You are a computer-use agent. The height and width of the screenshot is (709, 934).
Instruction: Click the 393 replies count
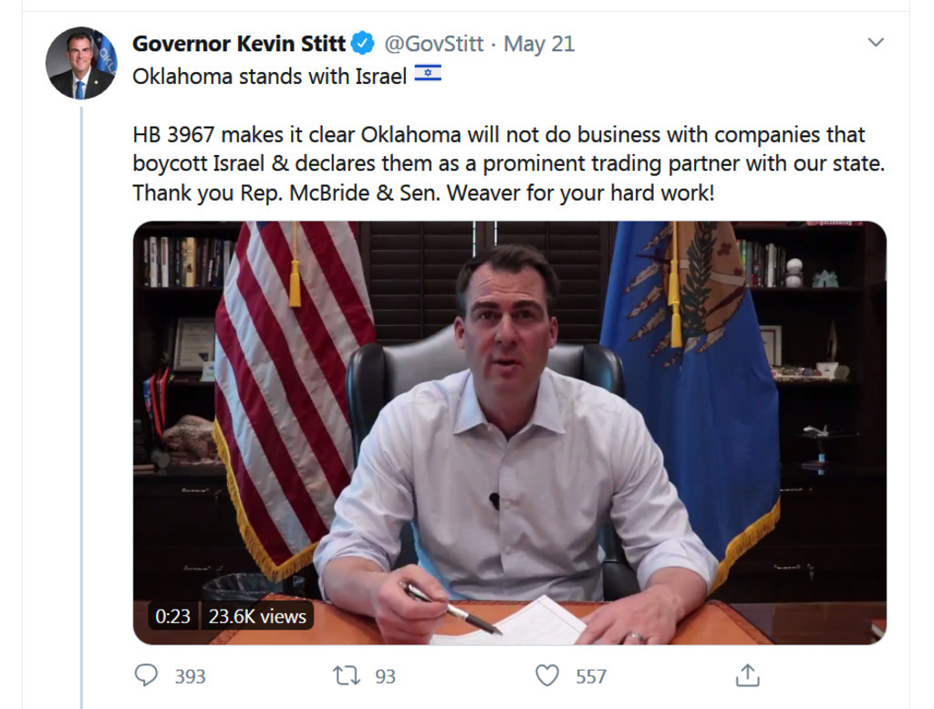[190, 676]
